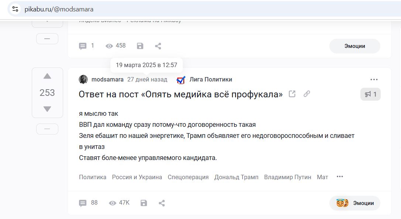The width and height of the screenshot is (401, 219).
Task: Downvote the post rated 253
Action: pos(47,109)
